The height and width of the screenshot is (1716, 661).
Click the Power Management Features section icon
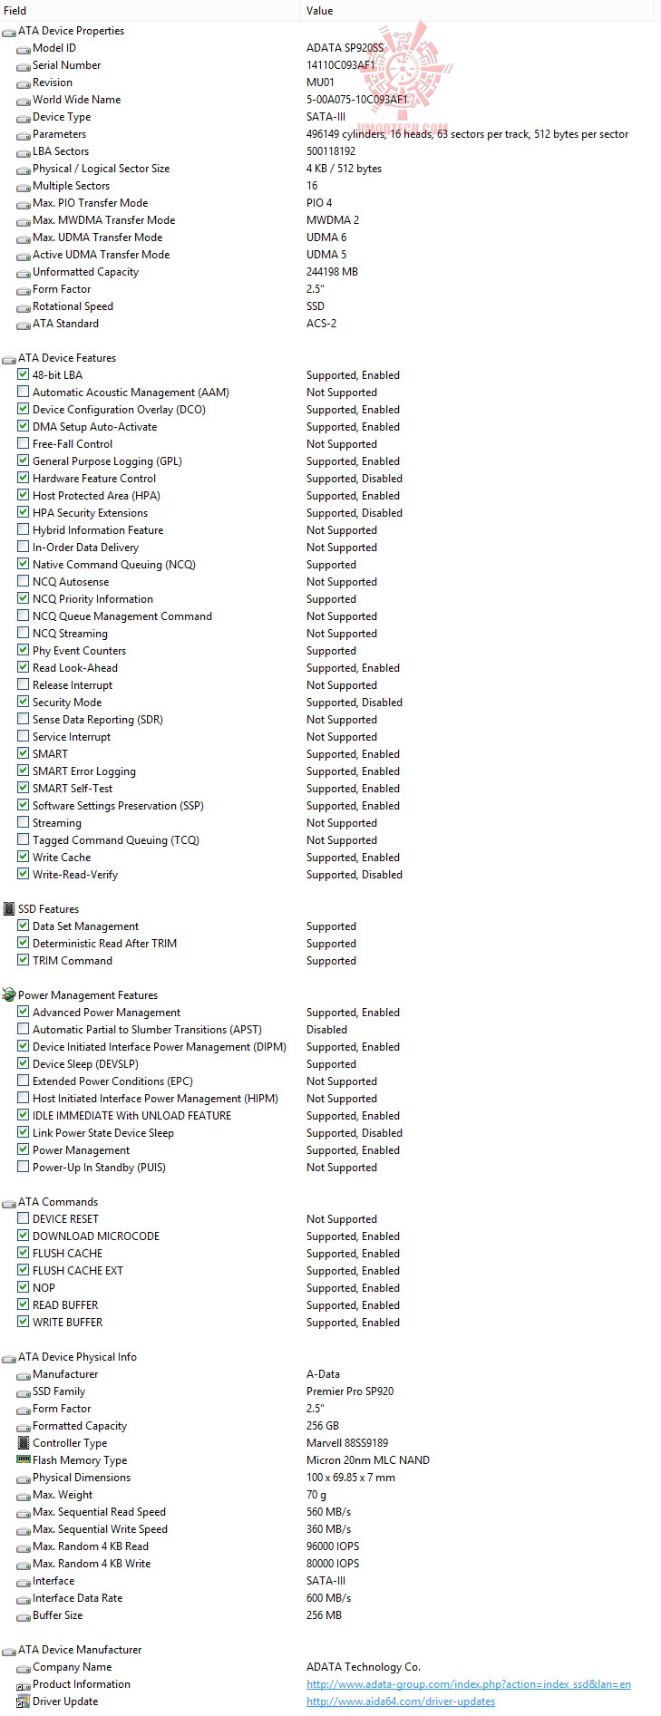pyautogui.click(x=9, y=994)
